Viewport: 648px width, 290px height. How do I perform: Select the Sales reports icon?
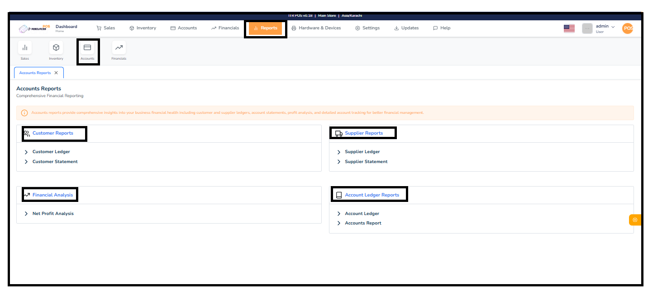click(25, 51)
